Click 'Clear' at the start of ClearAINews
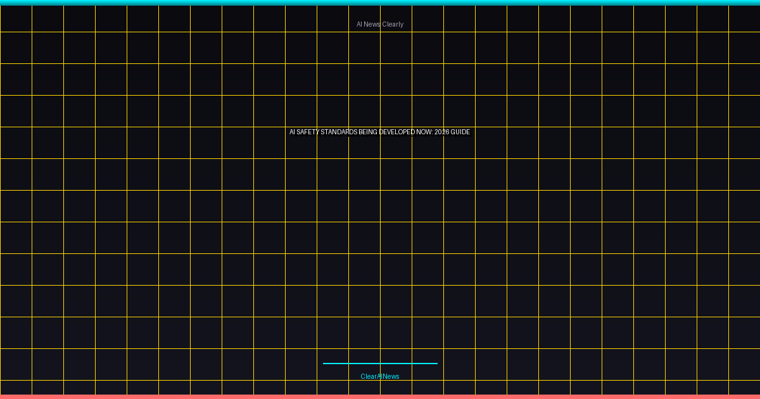760x399 pixels. [x=369, y=377]
